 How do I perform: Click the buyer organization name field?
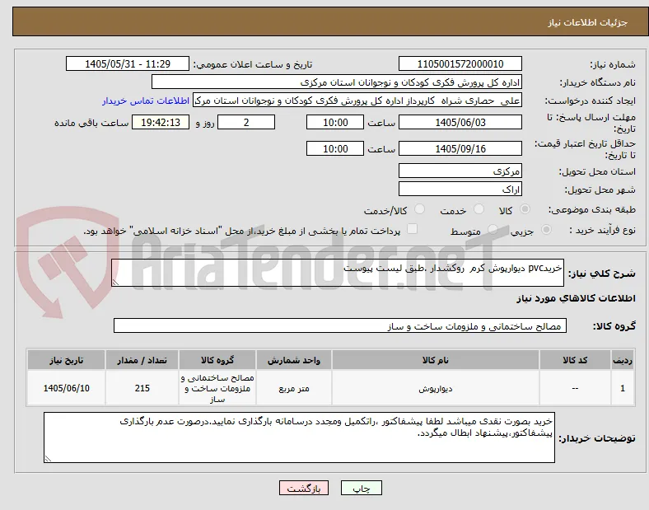337,82
